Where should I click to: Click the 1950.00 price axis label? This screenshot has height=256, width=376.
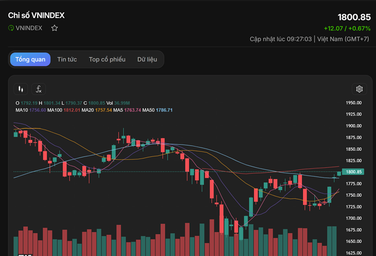(x=354, y=103)
